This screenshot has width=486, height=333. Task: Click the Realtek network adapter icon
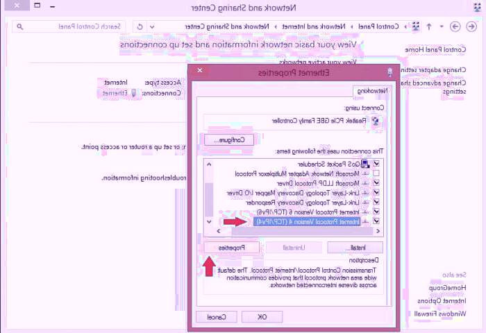click(x=376, y=120)
